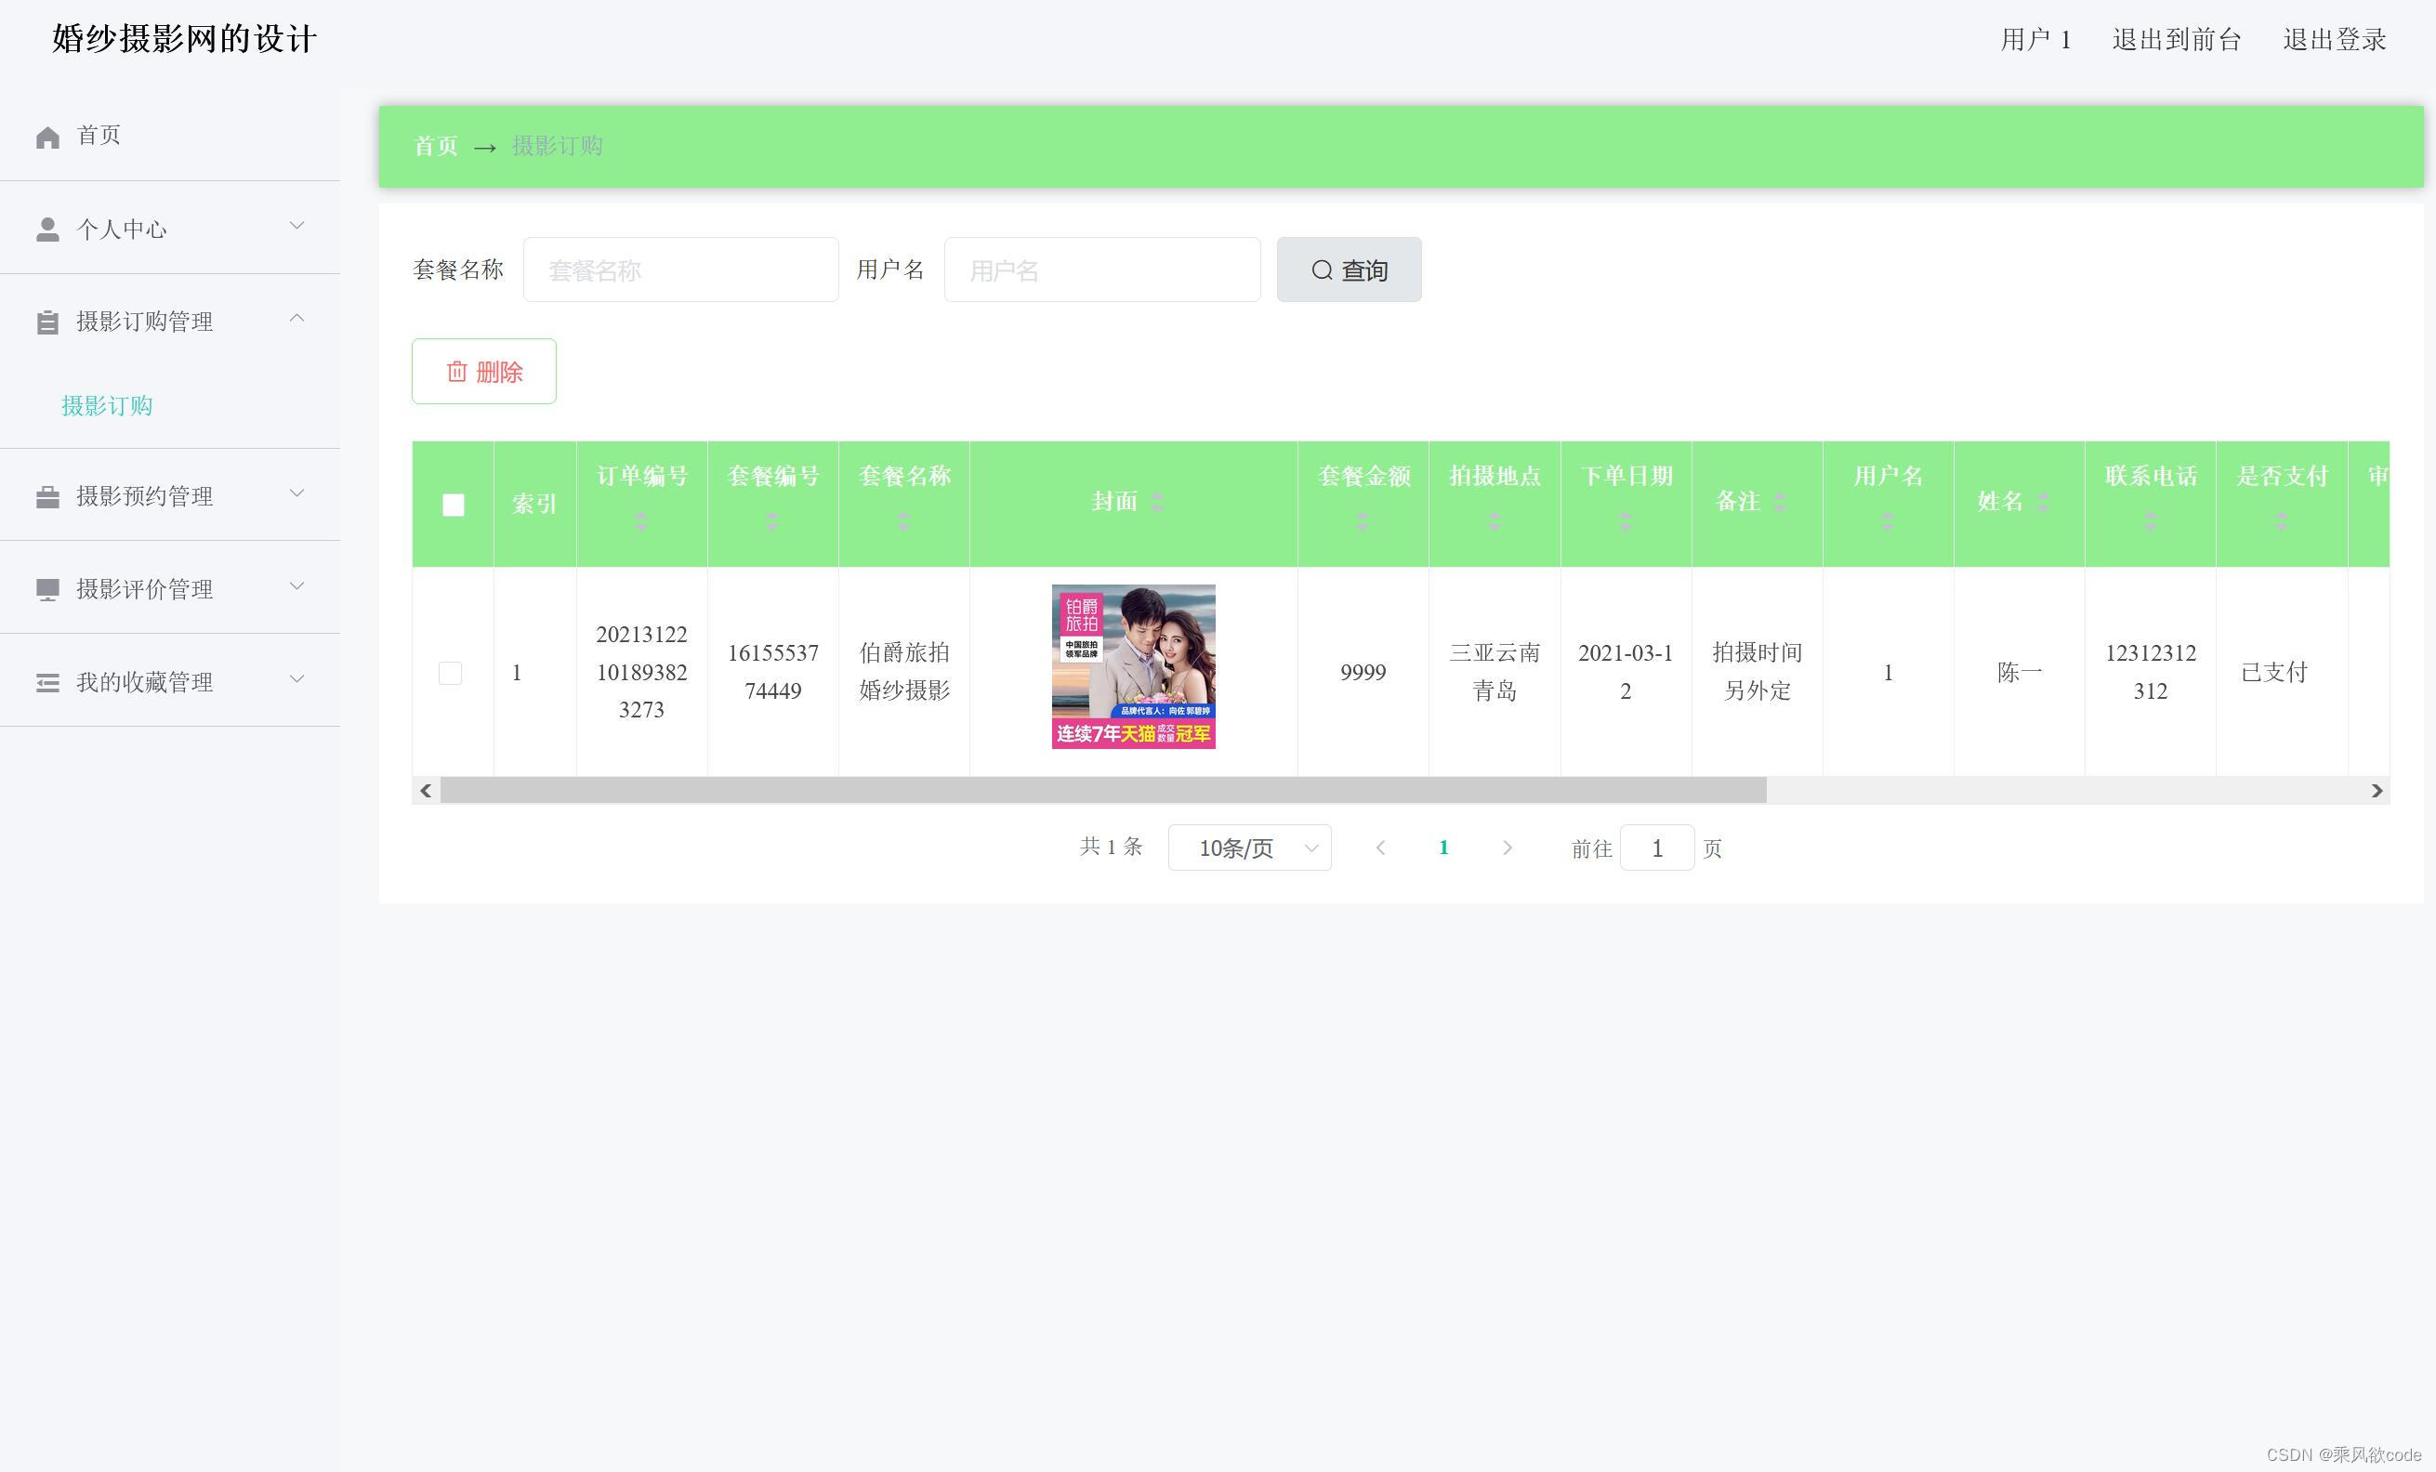Click the 查询 search button
Image resolution: width=2436 pixels, height=1472 pixels.
[x=1349, y=269]
